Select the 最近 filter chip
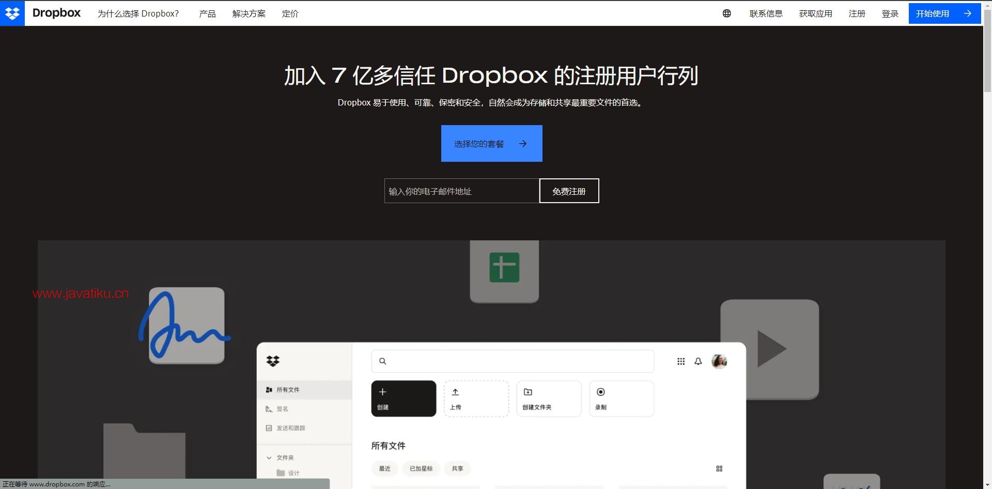The image size is (992, 489). click(384, 469)
